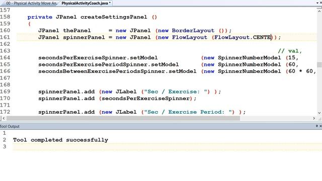Click the string "Sec / Exercise: " on line 169
This screenshot has width=322, height=181.
click(177, 92)
